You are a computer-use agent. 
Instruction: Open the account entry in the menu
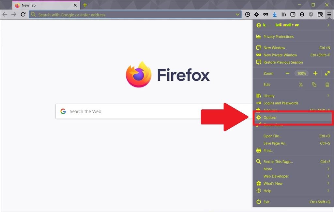coord(293,25)
